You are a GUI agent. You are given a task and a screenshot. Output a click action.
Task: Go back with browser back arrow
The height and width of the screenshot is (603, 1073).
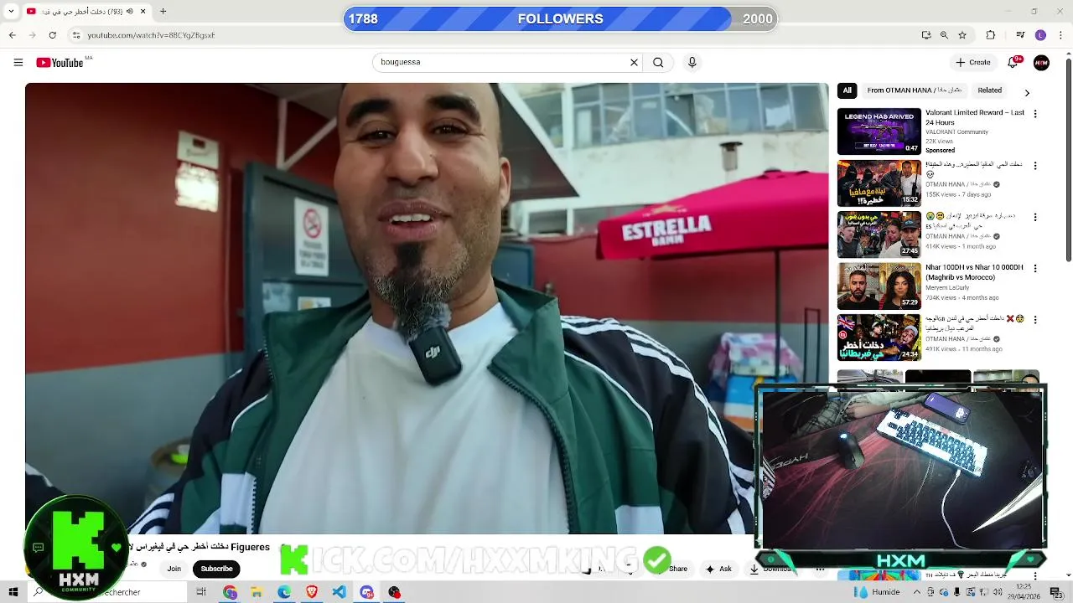[12, 35]
